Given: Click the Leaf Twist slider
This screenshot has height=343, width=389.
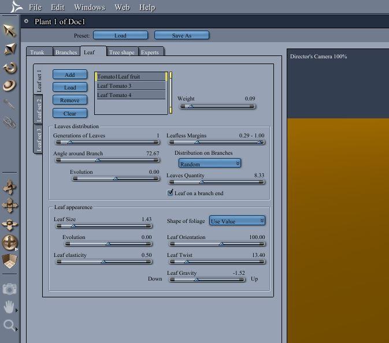Looking at the screenshot, I should click(x=217, y=262).
